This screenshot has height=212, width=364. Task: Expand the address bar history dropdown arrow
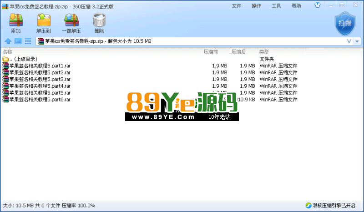(357, 41)
